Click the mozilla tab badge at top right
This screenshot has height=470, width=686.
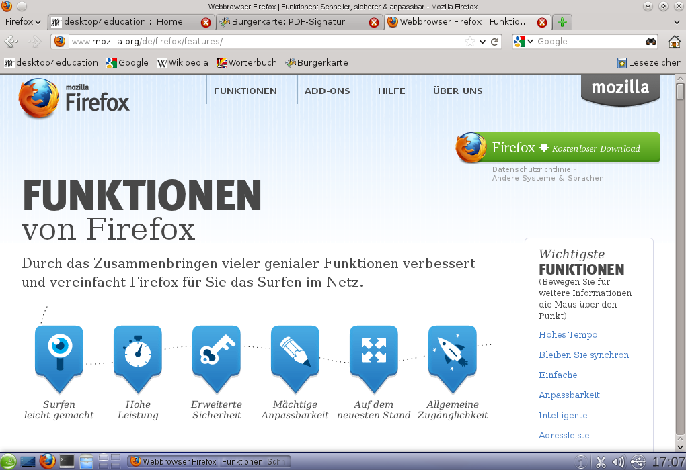coord(620,89)
